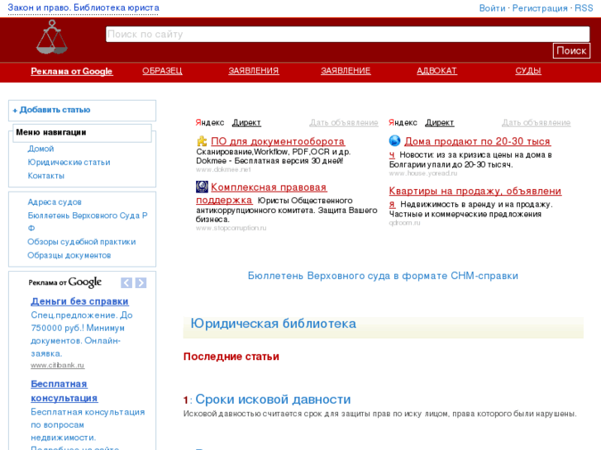Click the emblem icon beside Комплексная правовая ad
The image size is (601, 450).
point(202,187)
